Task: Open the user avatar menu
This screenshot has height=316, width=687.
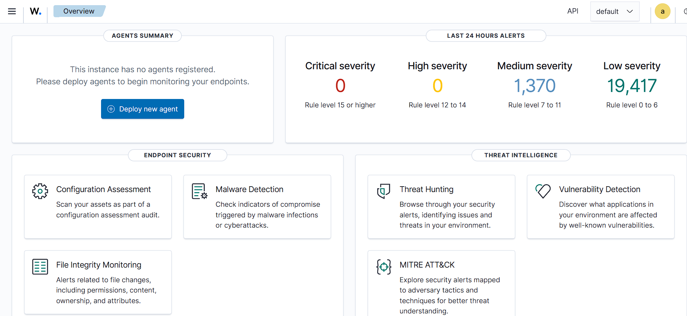Action: [x=662, y=11]
